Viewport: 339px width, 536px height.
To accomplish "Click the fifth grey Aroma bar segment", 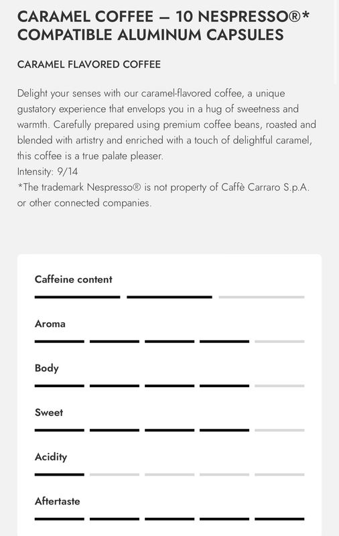I will 279,342.
